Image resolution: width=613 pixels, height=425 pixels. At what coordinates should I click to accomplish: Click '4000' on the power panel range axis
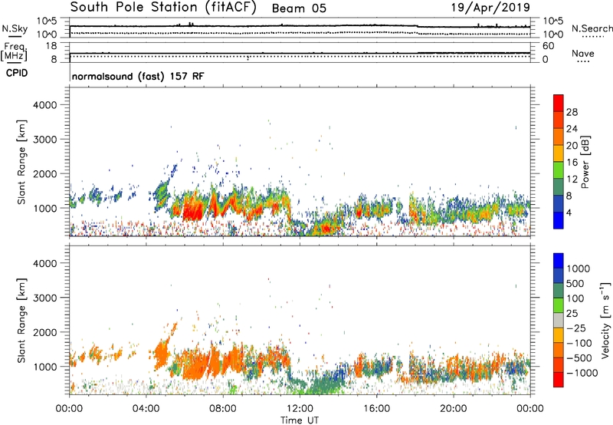pos(44,105)
